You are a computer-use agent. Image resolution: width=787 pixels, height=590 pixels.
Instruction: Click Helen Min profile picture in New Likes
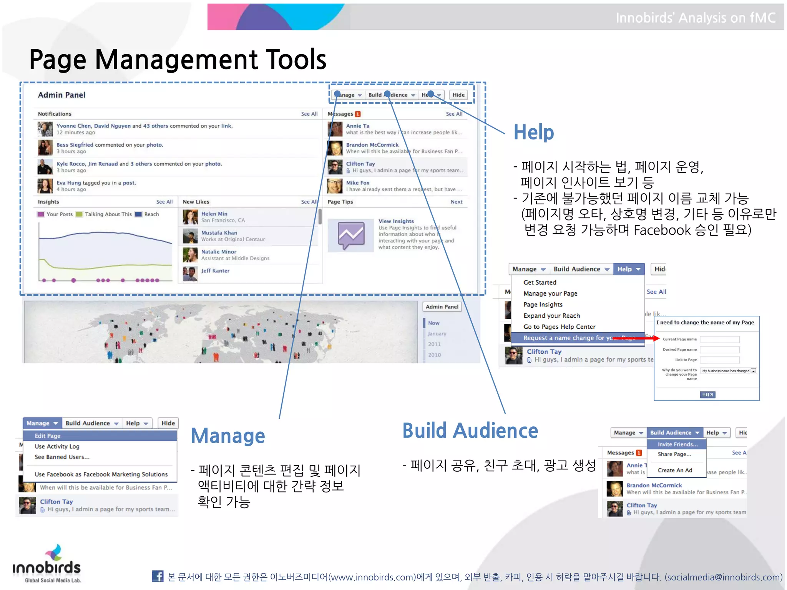[190, 217]
